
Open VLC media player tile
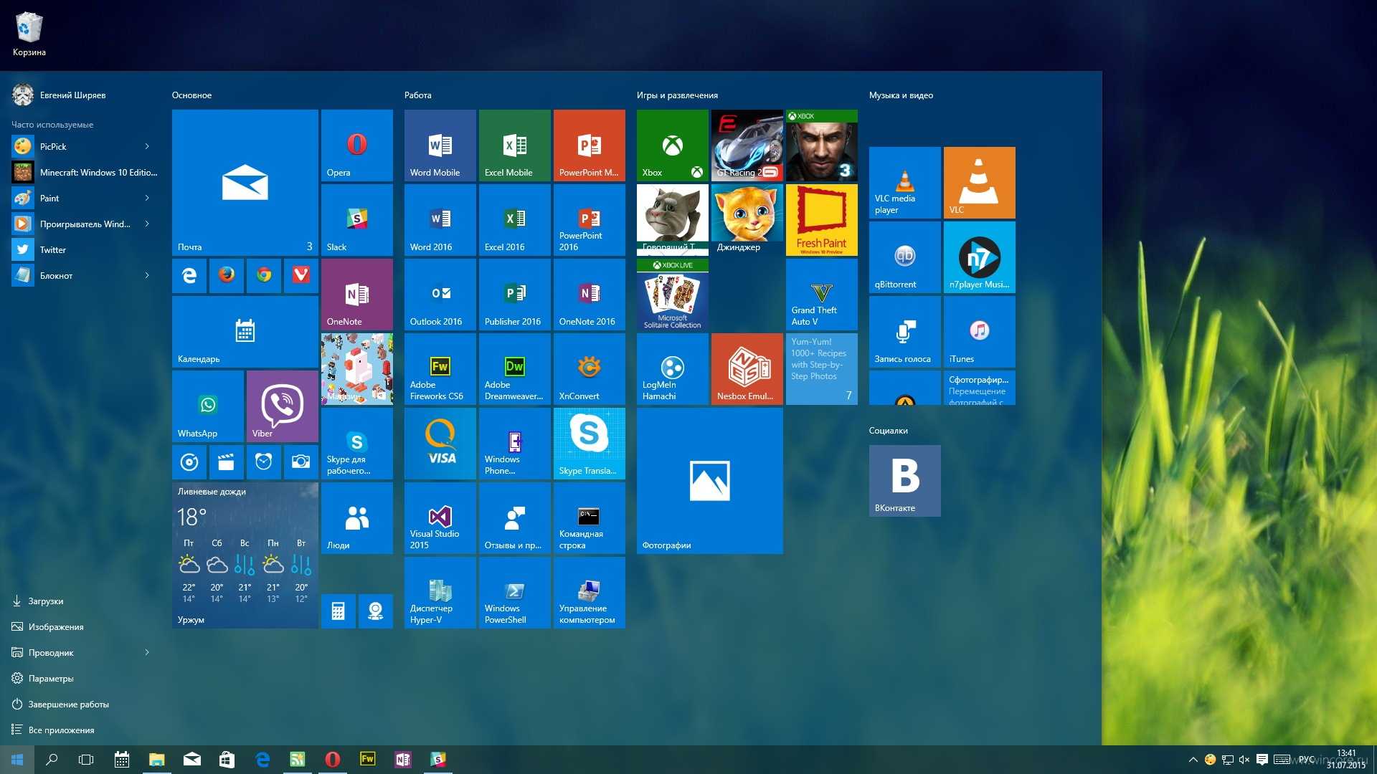click(903, 180)
